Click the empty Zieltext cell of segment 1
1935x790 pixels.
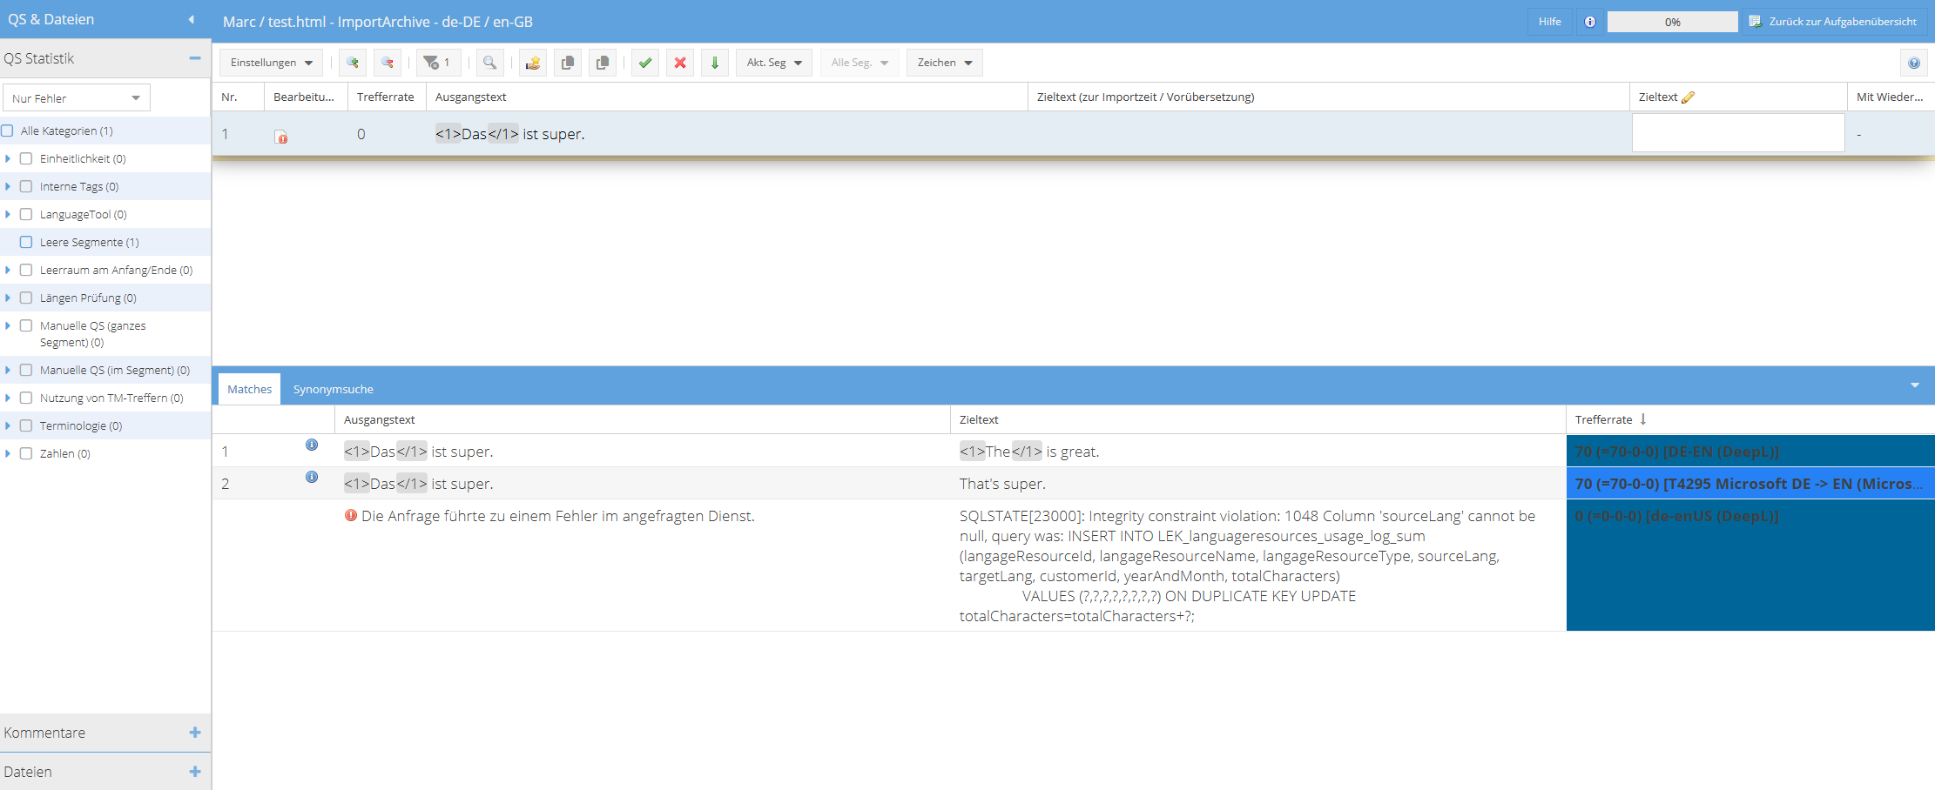click(x=1737, y=133)
